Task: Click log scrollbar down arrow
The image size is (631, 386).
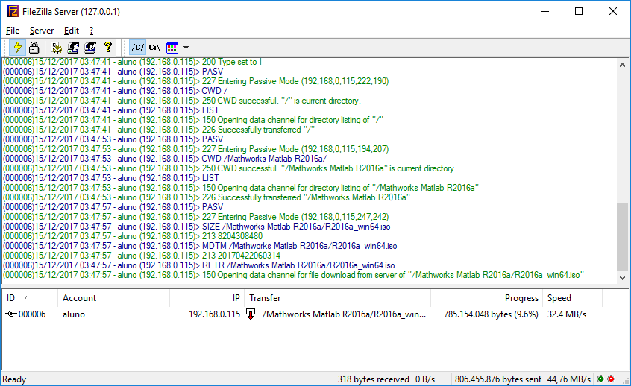Action: [x=622, y=277]
